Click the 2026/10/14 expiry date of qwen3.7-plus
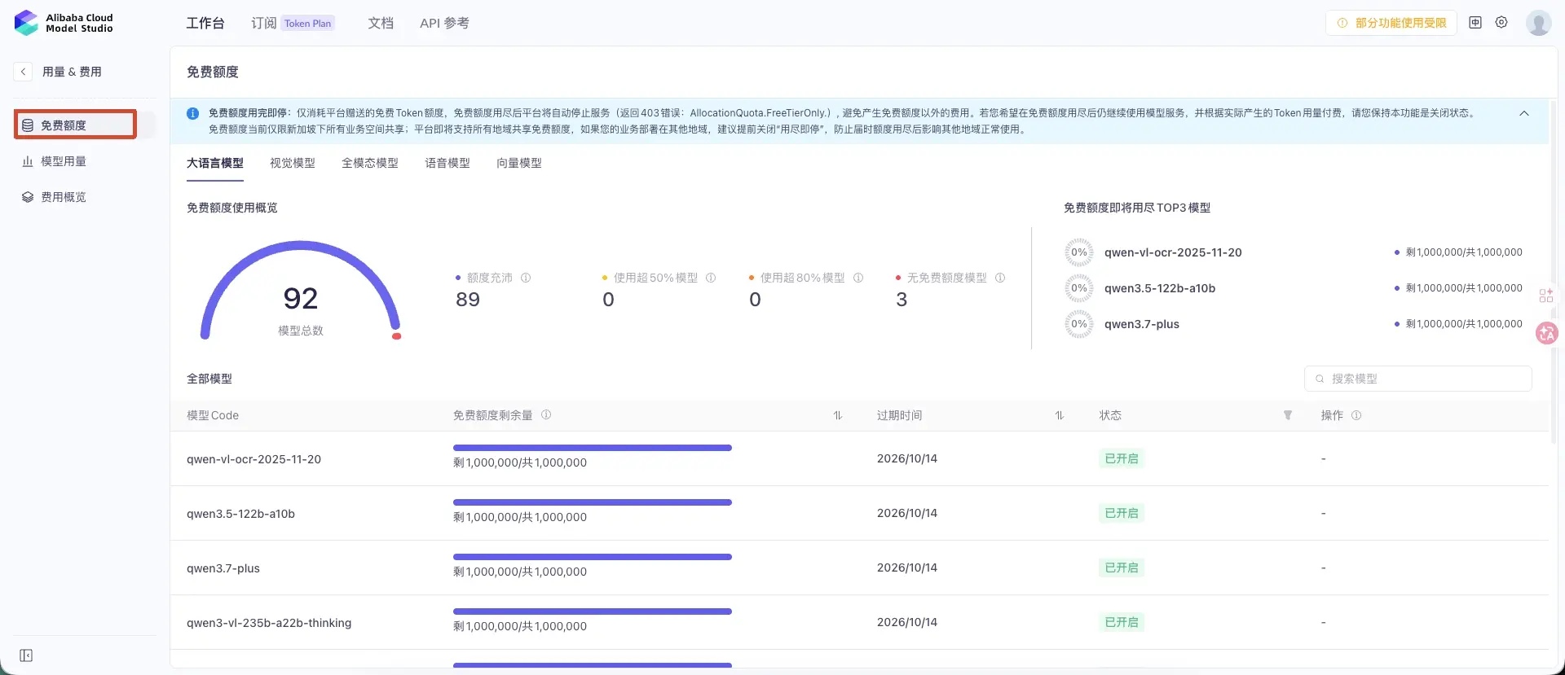Viewport: 1565px width, 675px height. coord(907,568)
